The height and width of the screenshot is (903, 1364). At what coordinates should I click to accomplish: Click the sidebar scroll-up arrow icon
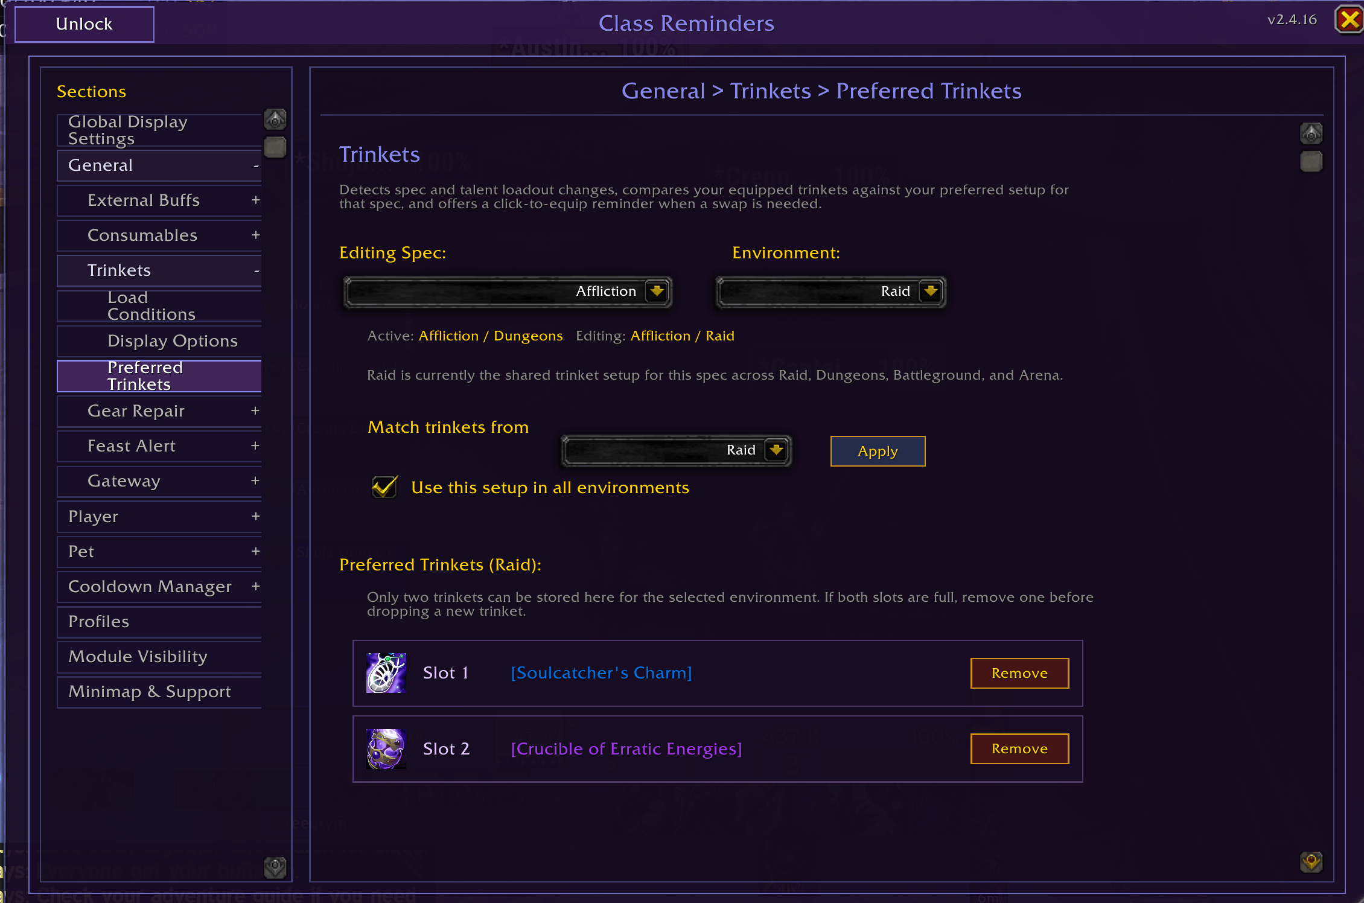(275, 120)
